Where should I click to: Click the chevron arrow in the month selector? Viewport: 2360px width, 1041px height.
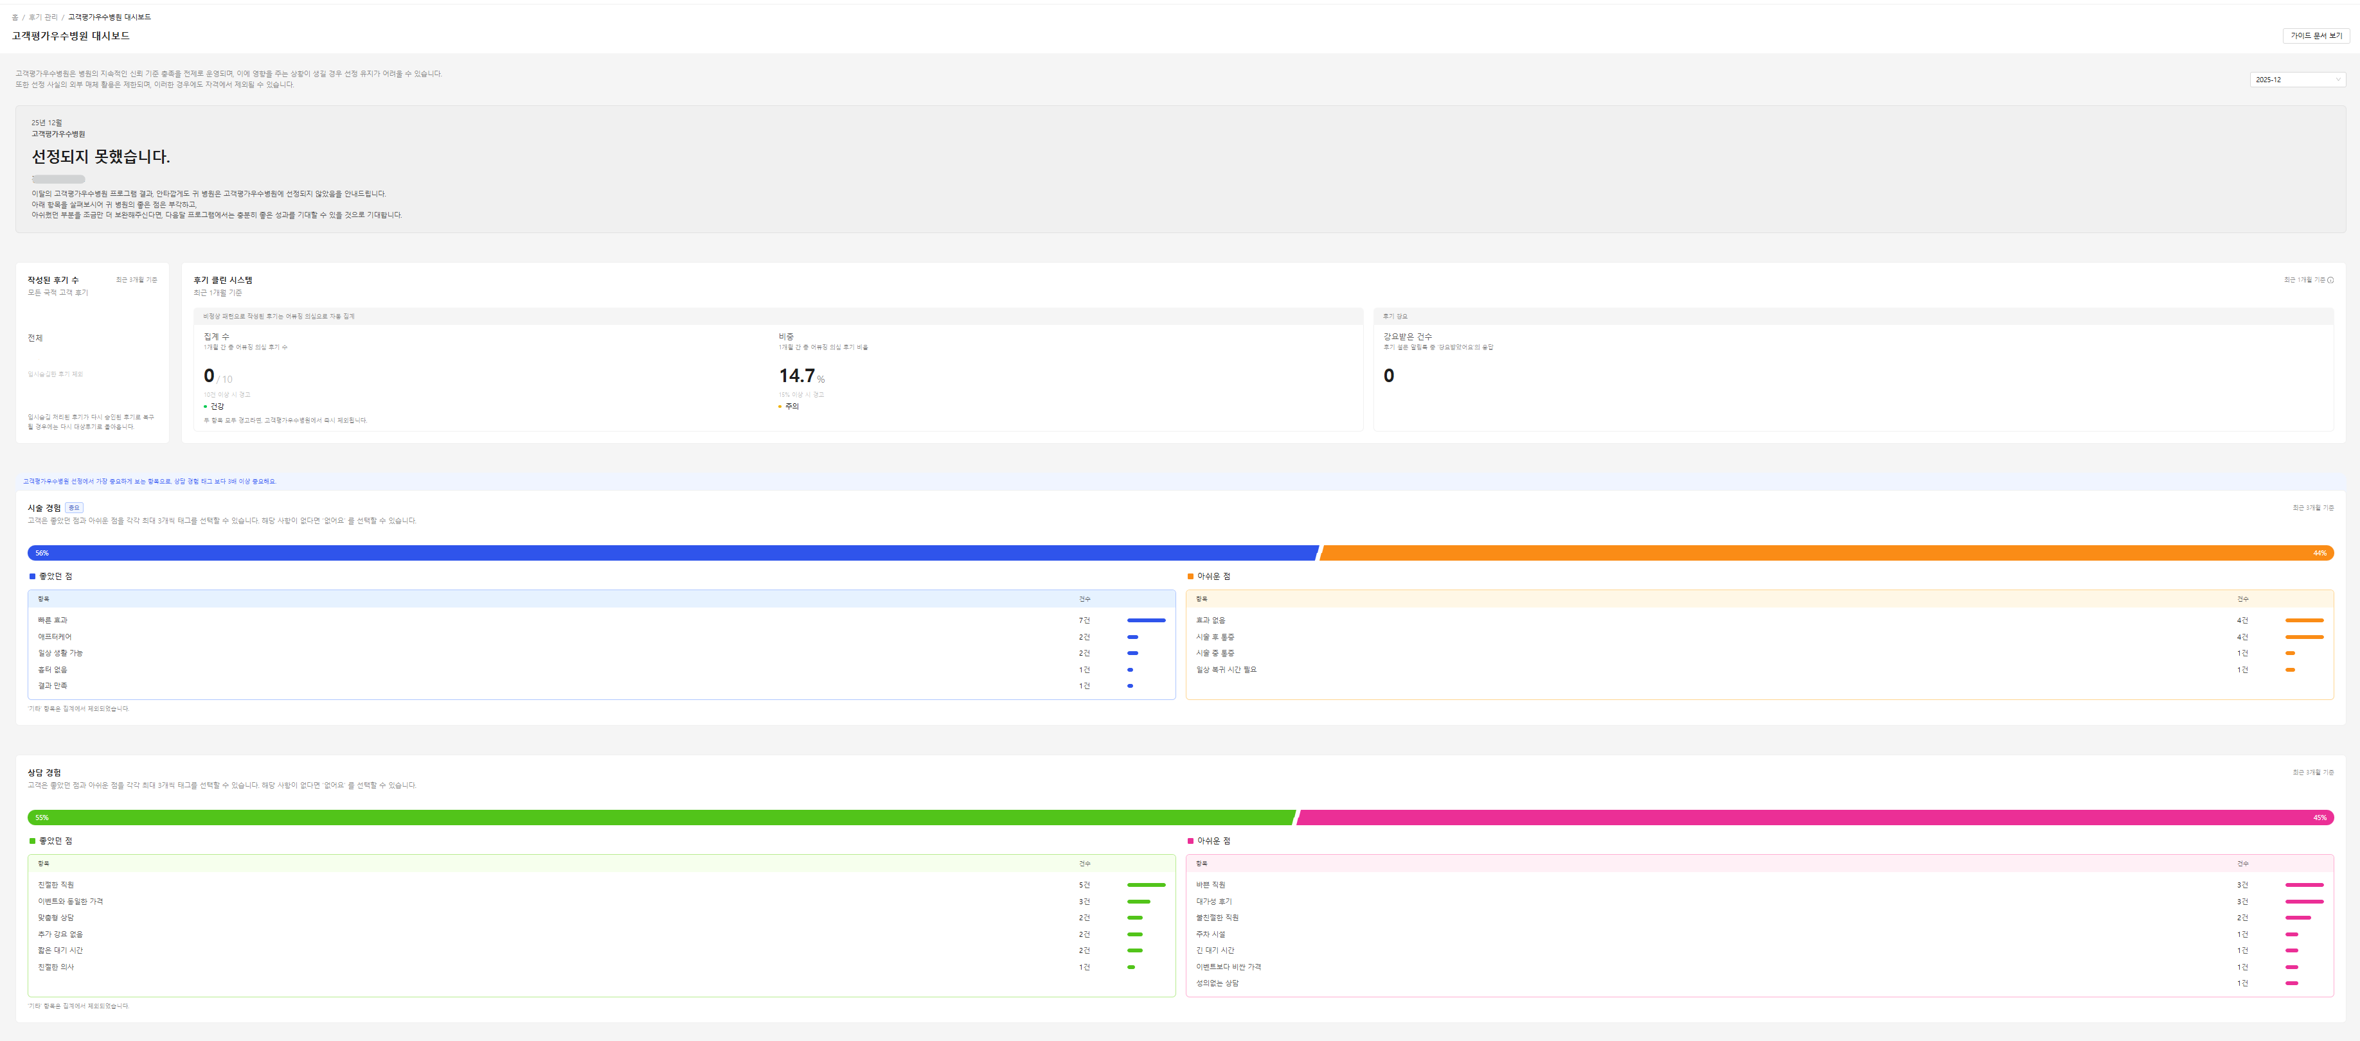click(x=2337, y=80)
